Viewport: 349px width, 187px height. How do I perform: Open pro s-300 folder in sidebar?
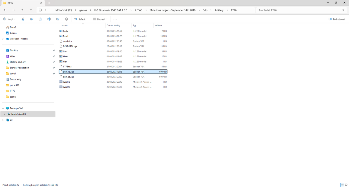(x=14, y=85)
